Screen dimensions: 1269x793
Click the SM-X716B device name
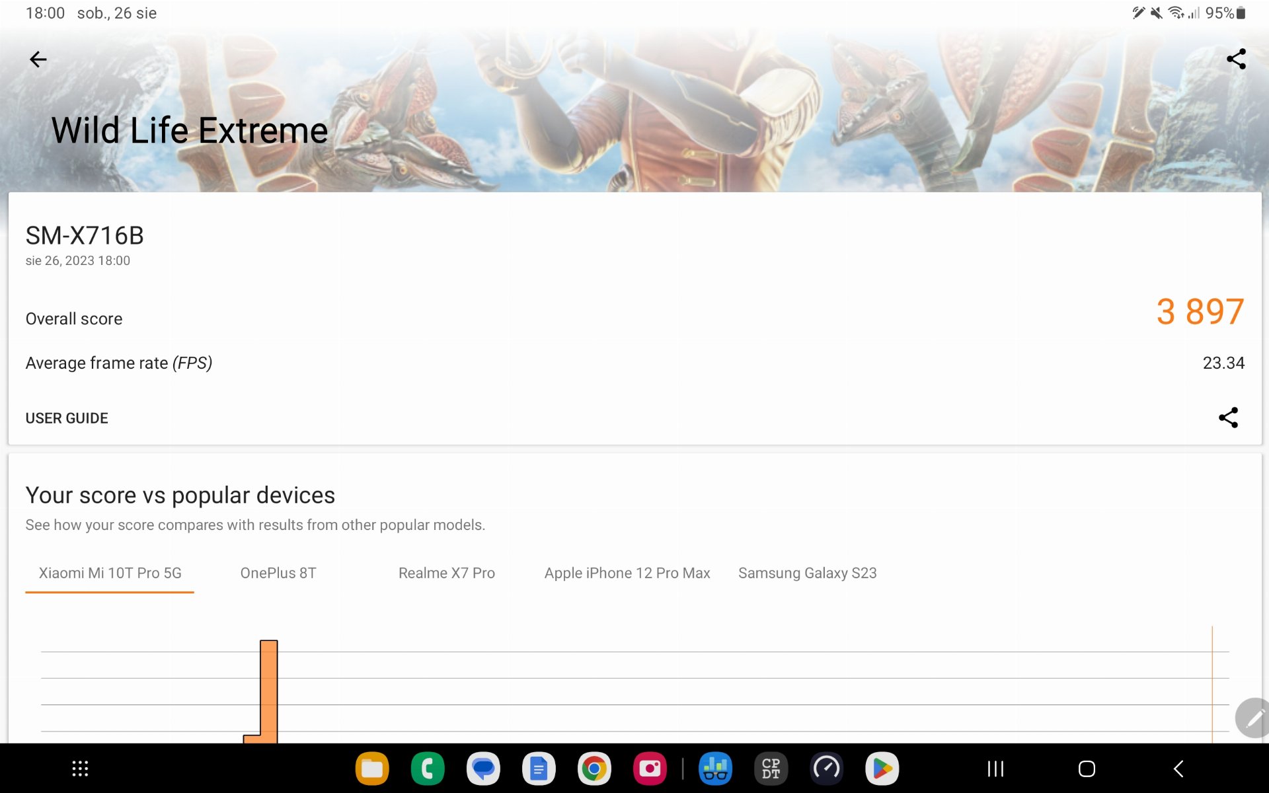click(x=85, y=235)
